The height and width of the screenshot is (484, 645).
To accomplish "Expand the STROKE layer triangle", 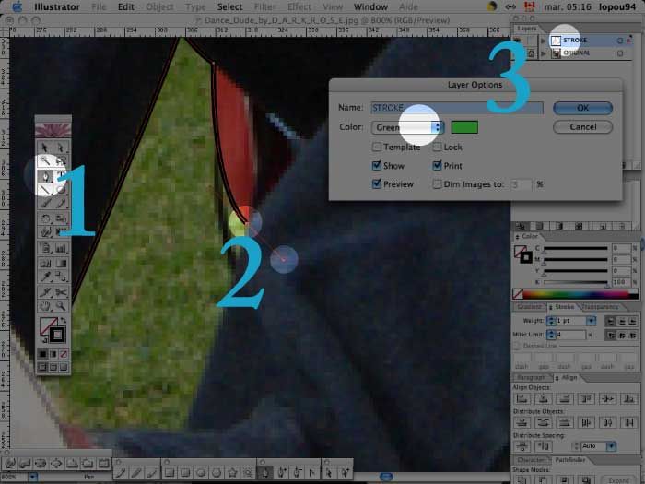I will [x=544, y=41].
